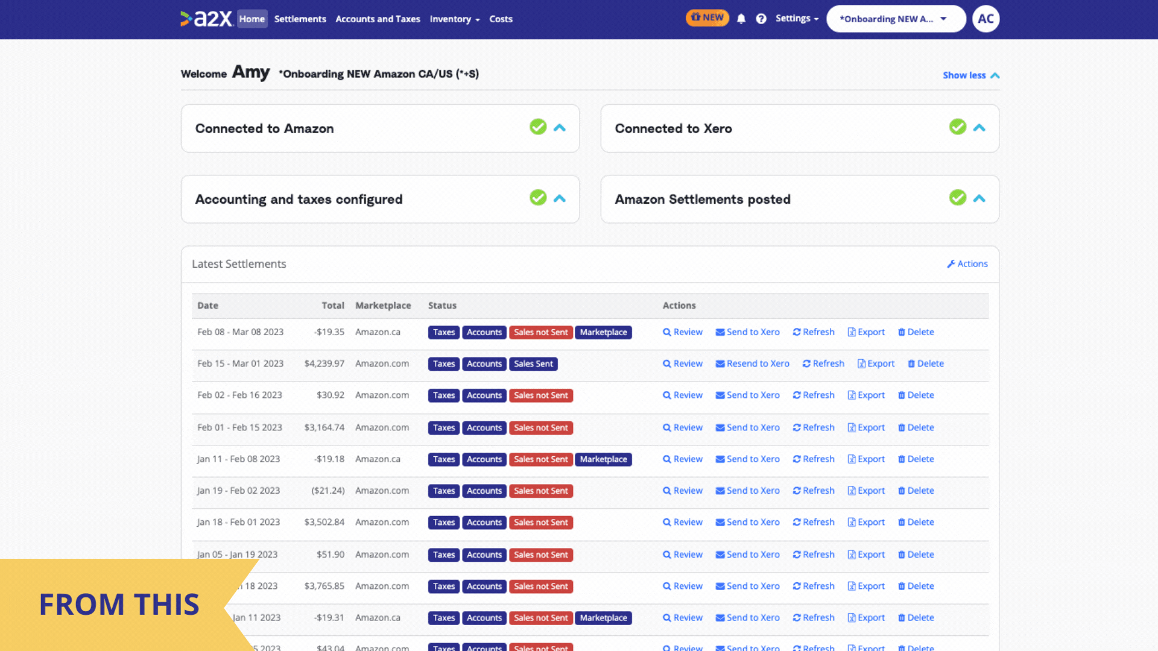Click the Marketplace column header
The height and width of the screenshot is (651, 1158).
(383, 306)
